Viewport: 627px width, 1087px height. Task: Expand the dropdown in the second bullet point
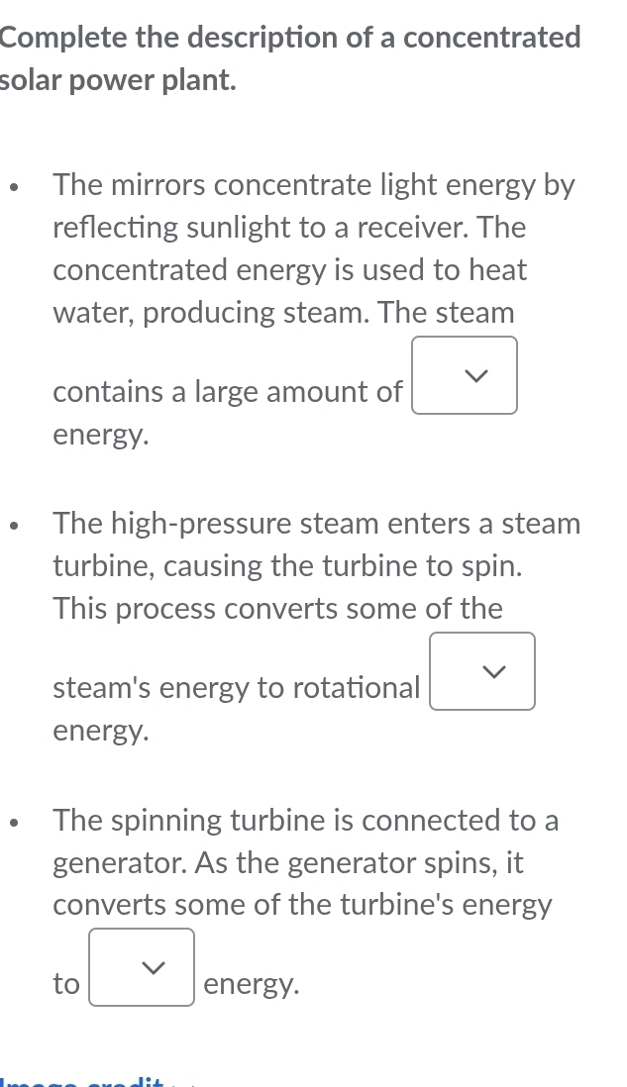(x=482, y=671)
